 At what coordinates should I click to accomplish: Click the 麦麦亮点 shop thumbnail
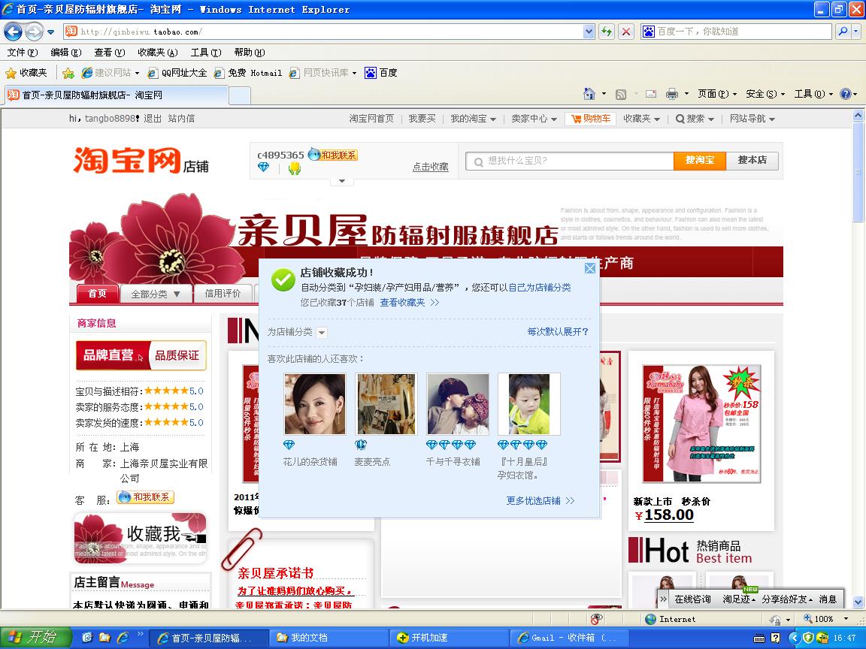pyautogui.click(x=386, y=404)
